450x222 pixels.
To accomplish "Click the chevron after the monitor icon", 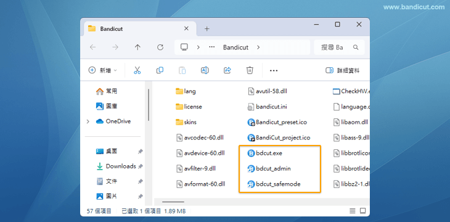I will 198,47.
